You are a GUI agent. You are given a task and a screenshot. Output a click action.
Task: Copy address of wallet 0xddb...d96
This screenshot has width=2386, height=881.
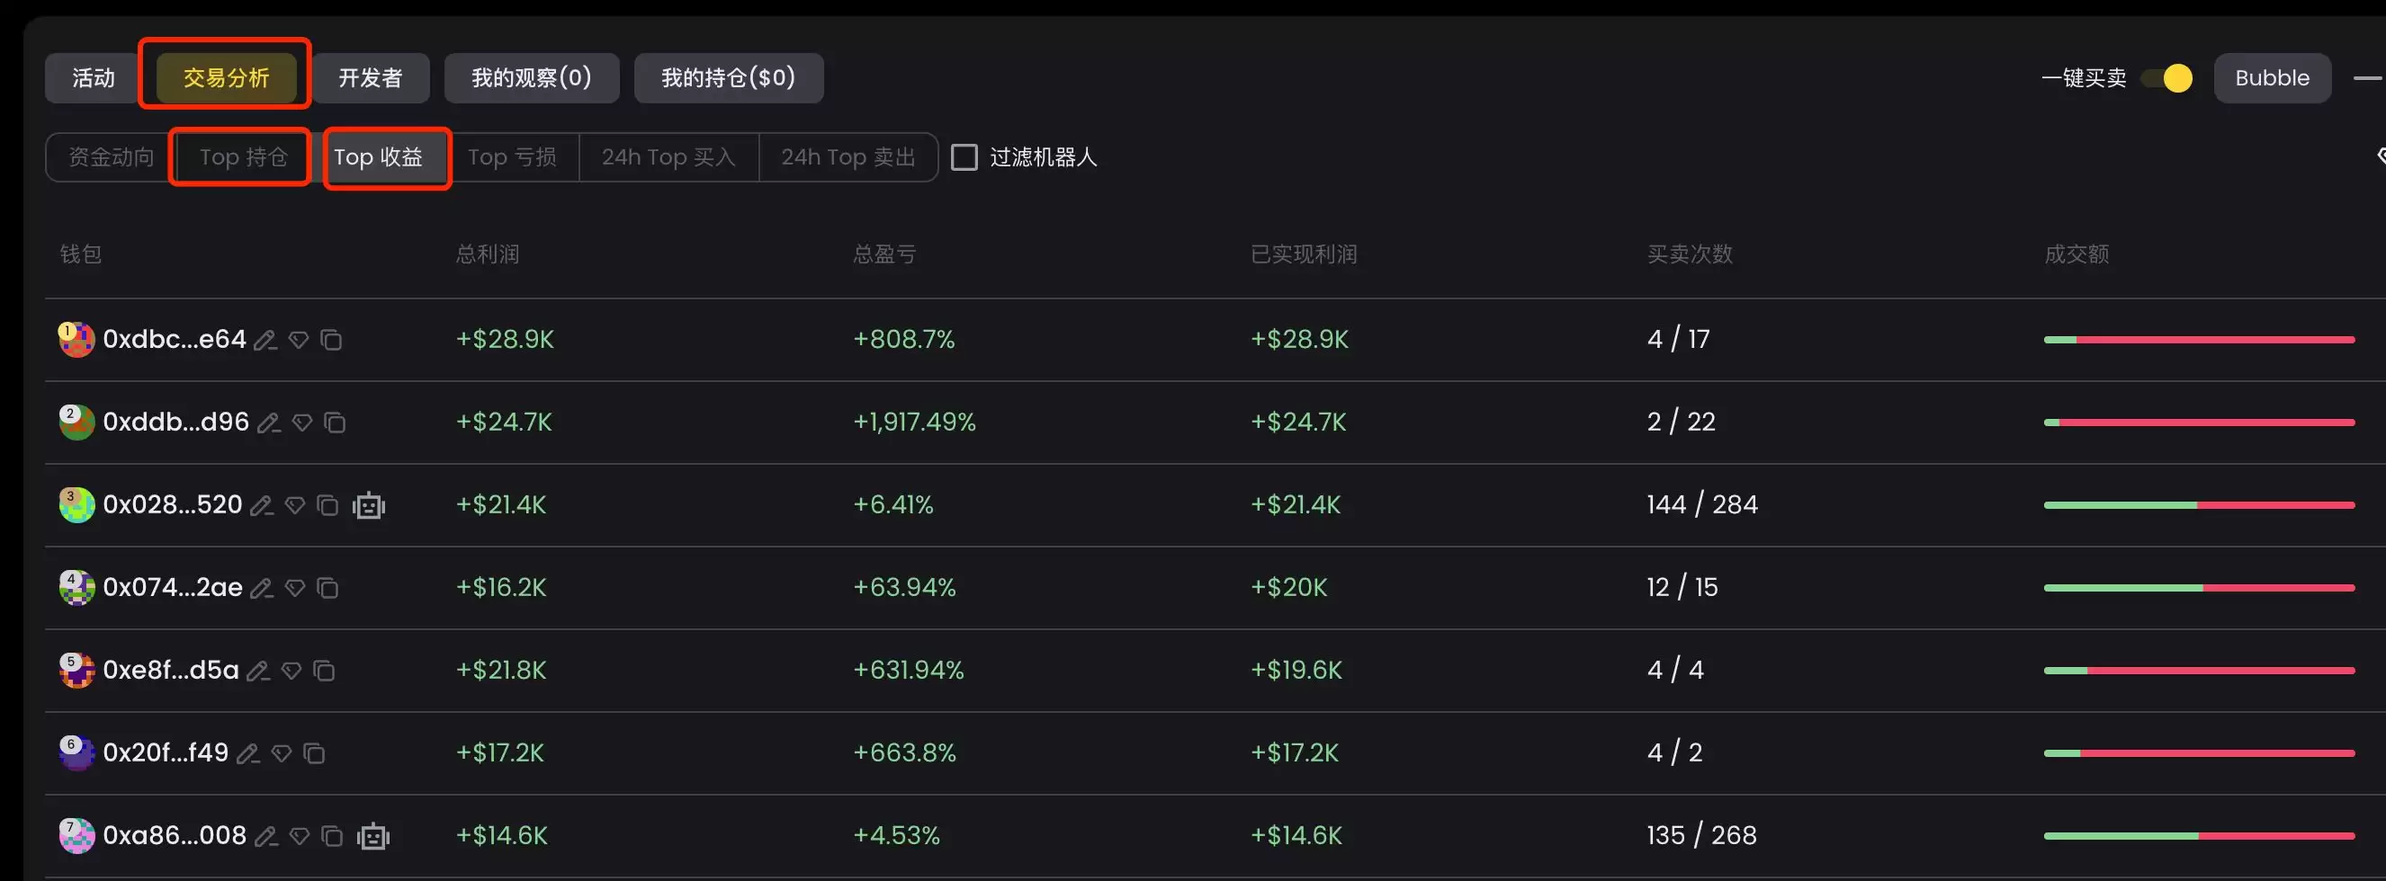(x=335, y=422)
